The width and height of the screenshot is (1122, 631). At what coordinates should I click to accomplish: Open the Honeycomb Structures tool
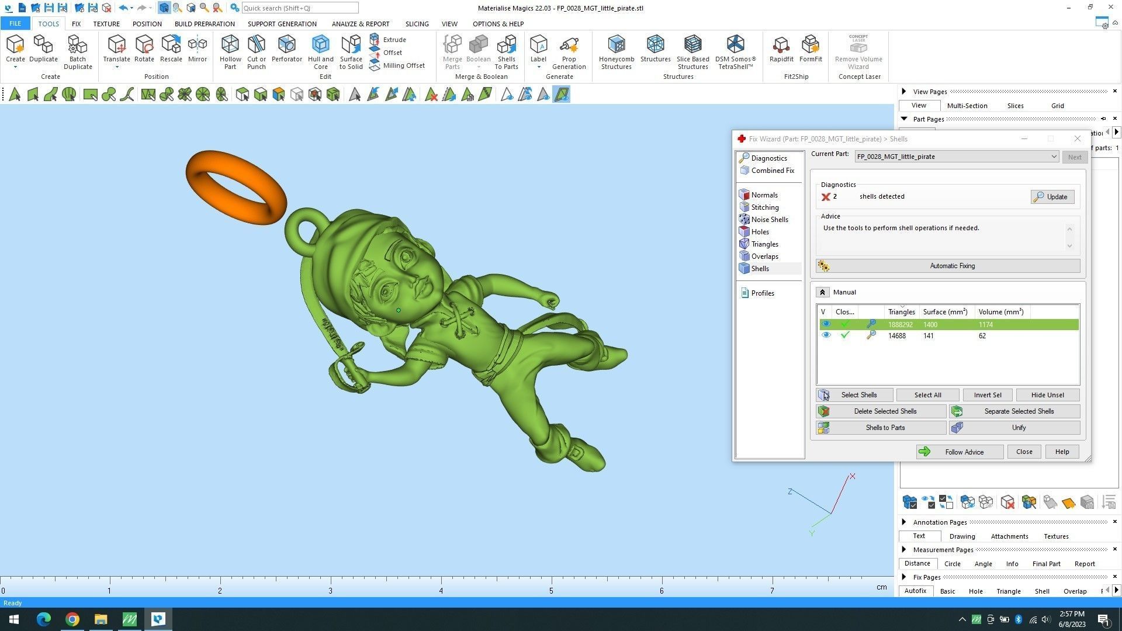point(616,51)
